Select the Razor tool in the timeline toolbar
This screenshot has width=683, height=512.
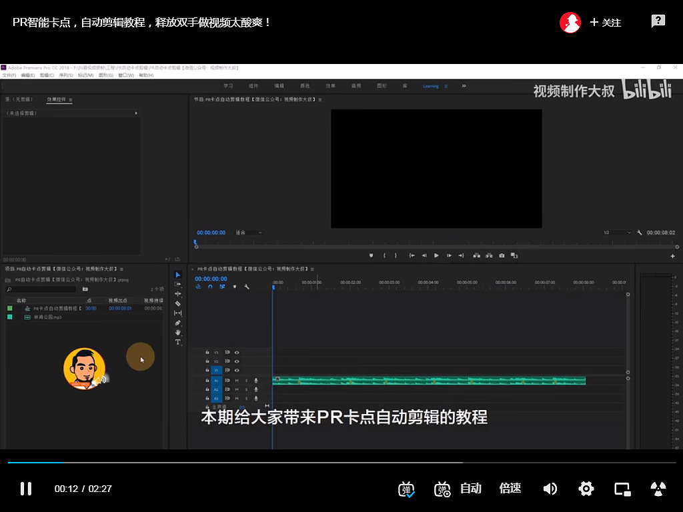177,303
